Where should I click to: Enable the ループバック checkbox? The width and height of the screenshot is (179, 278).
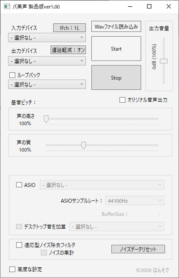[x=12, y=75]
